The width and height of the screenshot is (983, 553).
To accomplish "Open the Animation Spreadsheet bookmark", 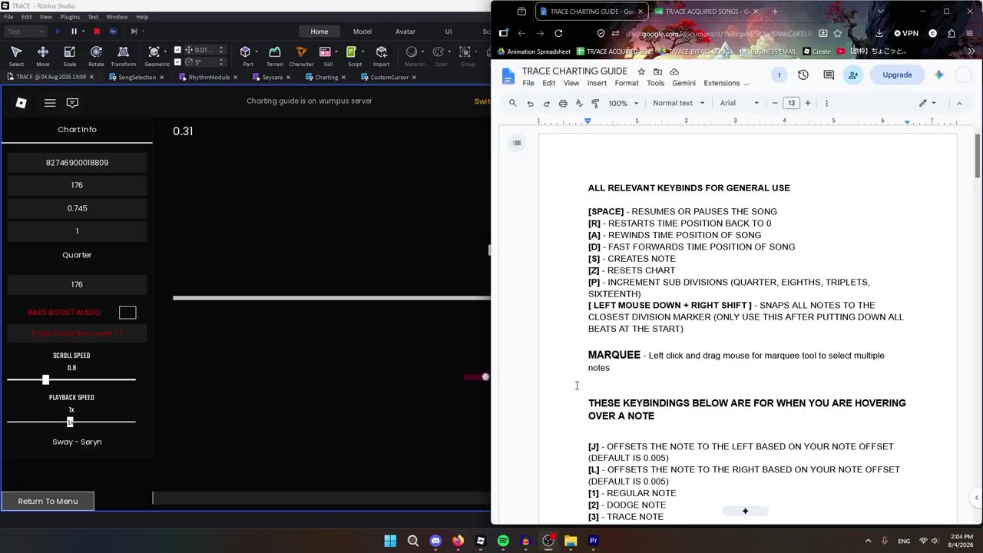I will click(x=534, y=51).
